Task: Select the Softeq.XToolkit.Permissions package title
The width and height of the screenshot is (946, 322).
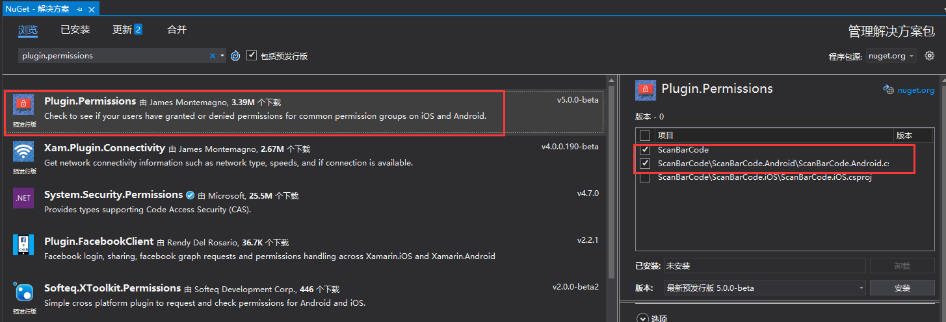Action: (x=112, y=288)
